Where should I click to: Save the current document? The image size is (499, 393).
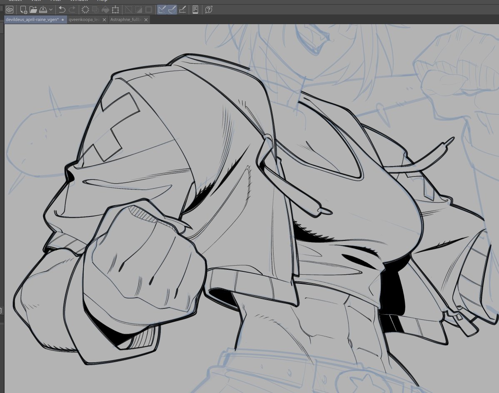[x=43, y=10]
